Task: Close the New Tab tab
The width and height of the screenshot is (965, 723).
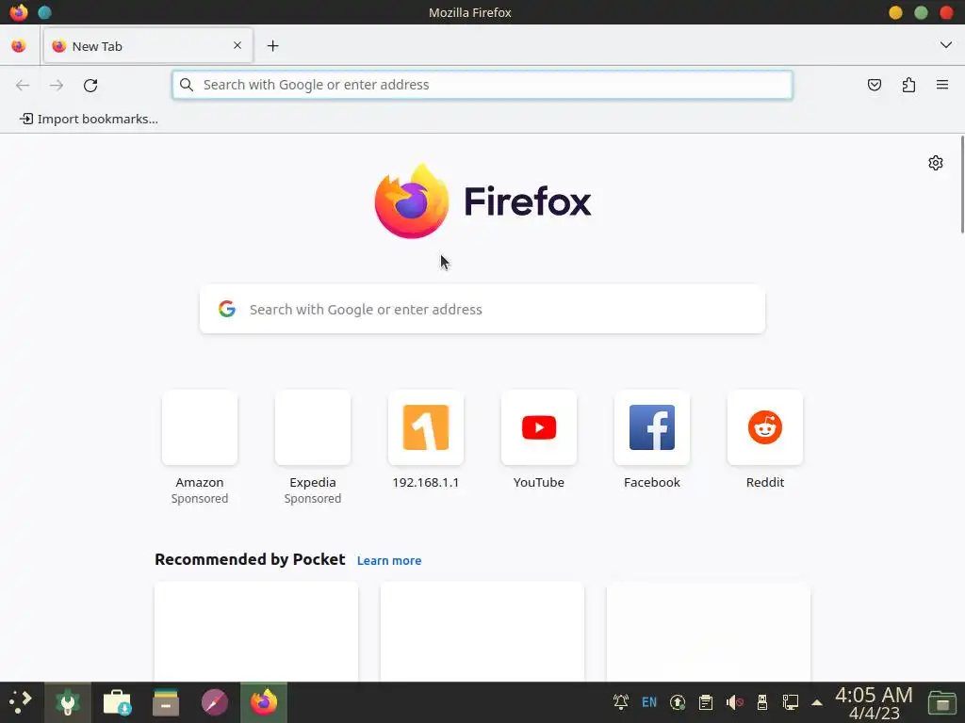Action: pyautogui.click(x=237, y=45)
